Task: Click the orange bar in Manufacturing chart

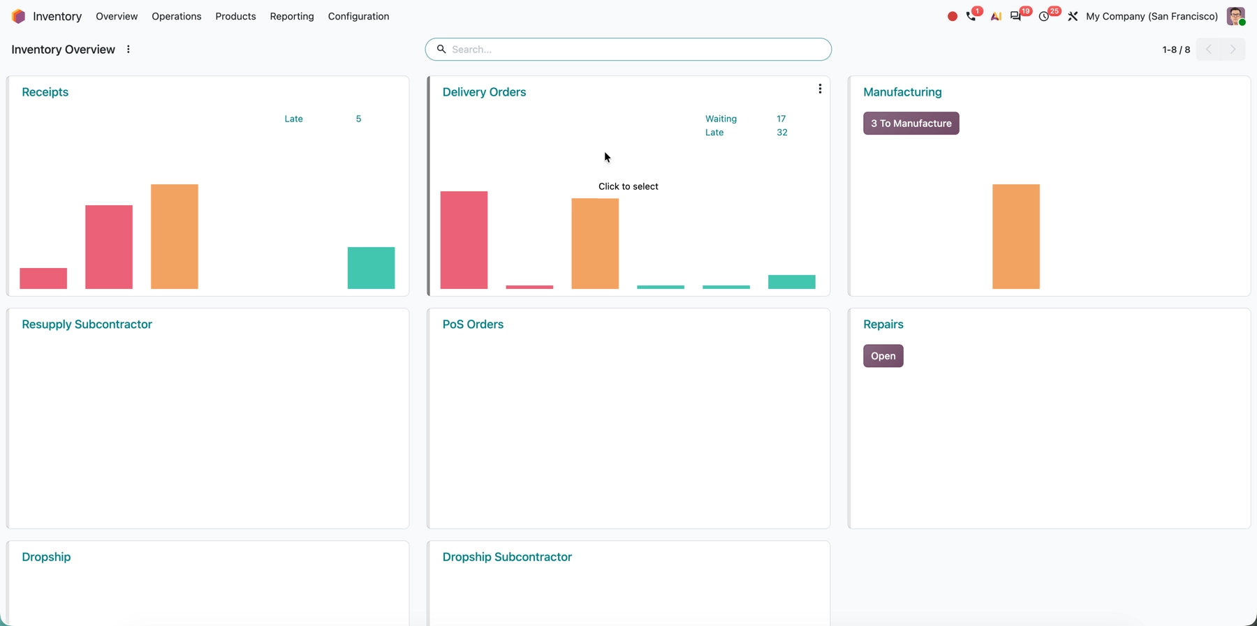Action: [x=1016, y=237]
